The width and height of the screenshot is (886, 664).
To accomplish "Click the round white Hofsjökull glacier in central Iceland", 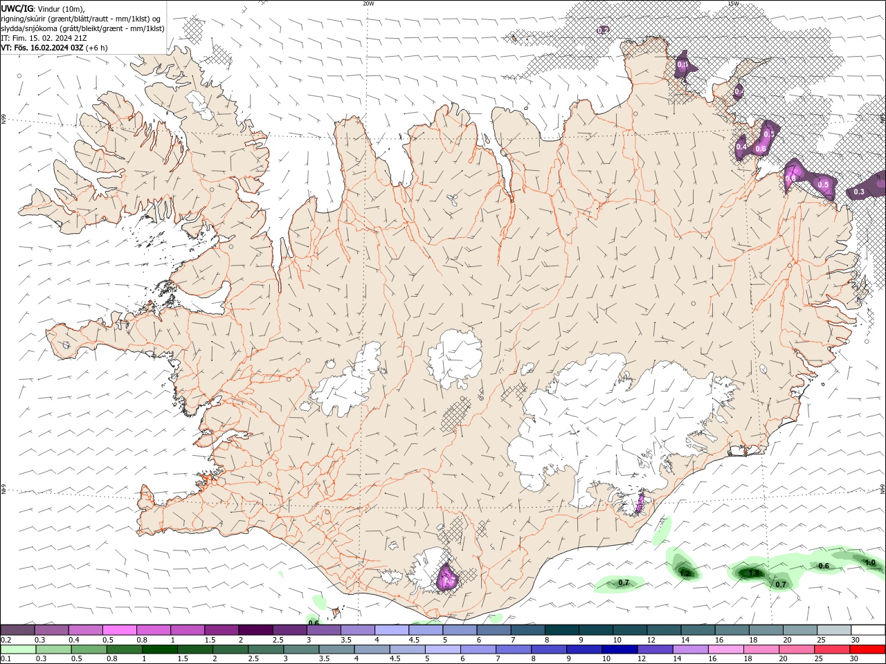I will [x=455, y=359].
